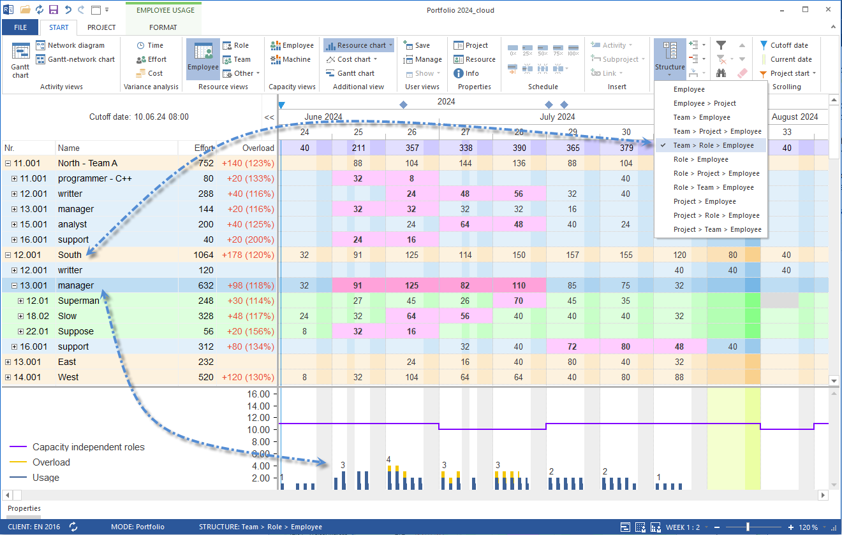Click the sync icon in status bar
The height and width of the screenshot is (535, 842).
[73, 527]
